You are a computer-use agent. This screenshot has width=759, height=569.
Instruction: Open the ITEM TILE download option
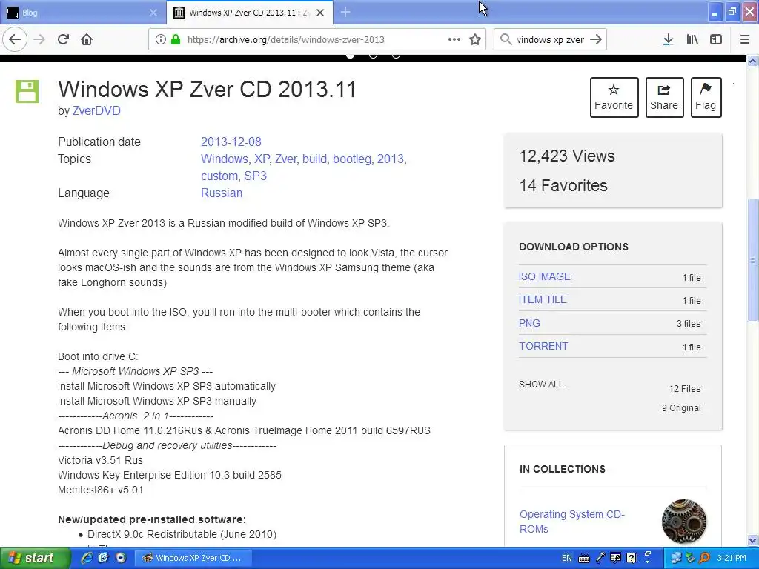(x=543, y=299)
